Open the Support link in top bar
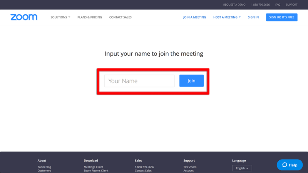Screen dimensions: 308x173 tap(291, 5)
